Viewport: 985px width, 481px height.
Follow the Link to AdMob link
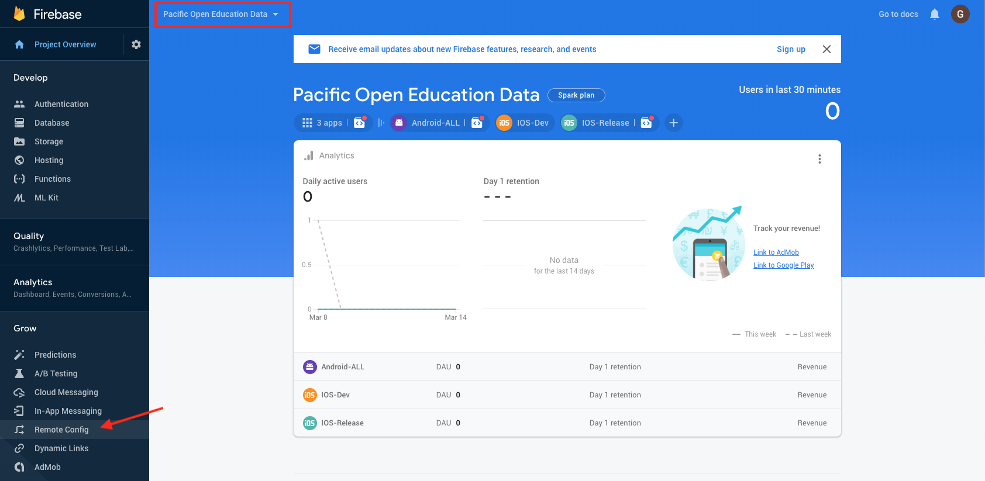(x=776, y=252)
